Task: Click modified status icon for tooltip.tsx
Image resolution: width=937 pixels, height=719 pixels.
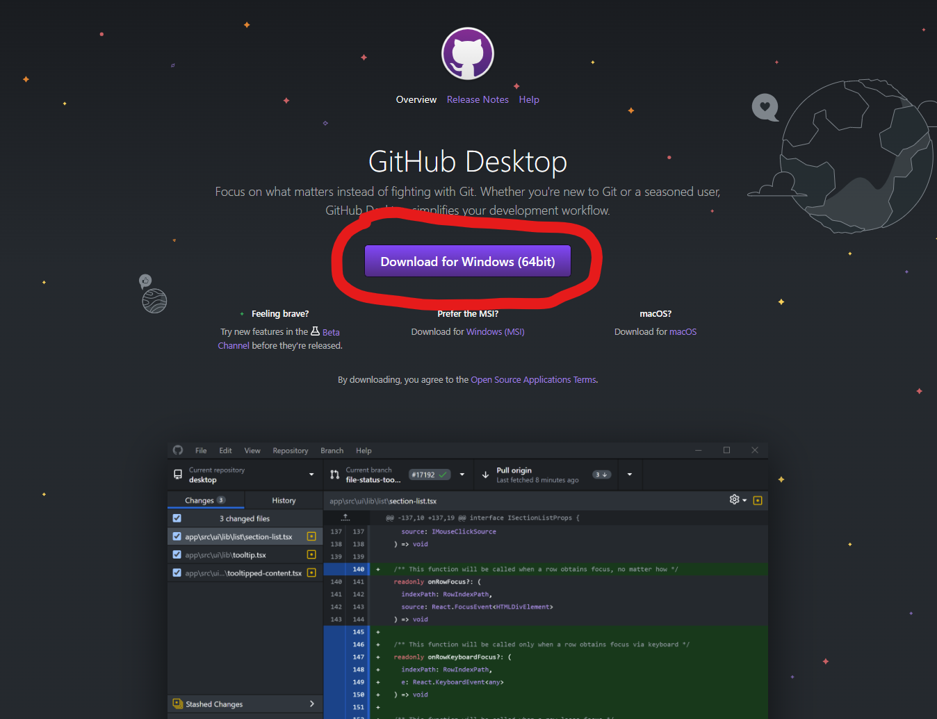Action: 311,554
